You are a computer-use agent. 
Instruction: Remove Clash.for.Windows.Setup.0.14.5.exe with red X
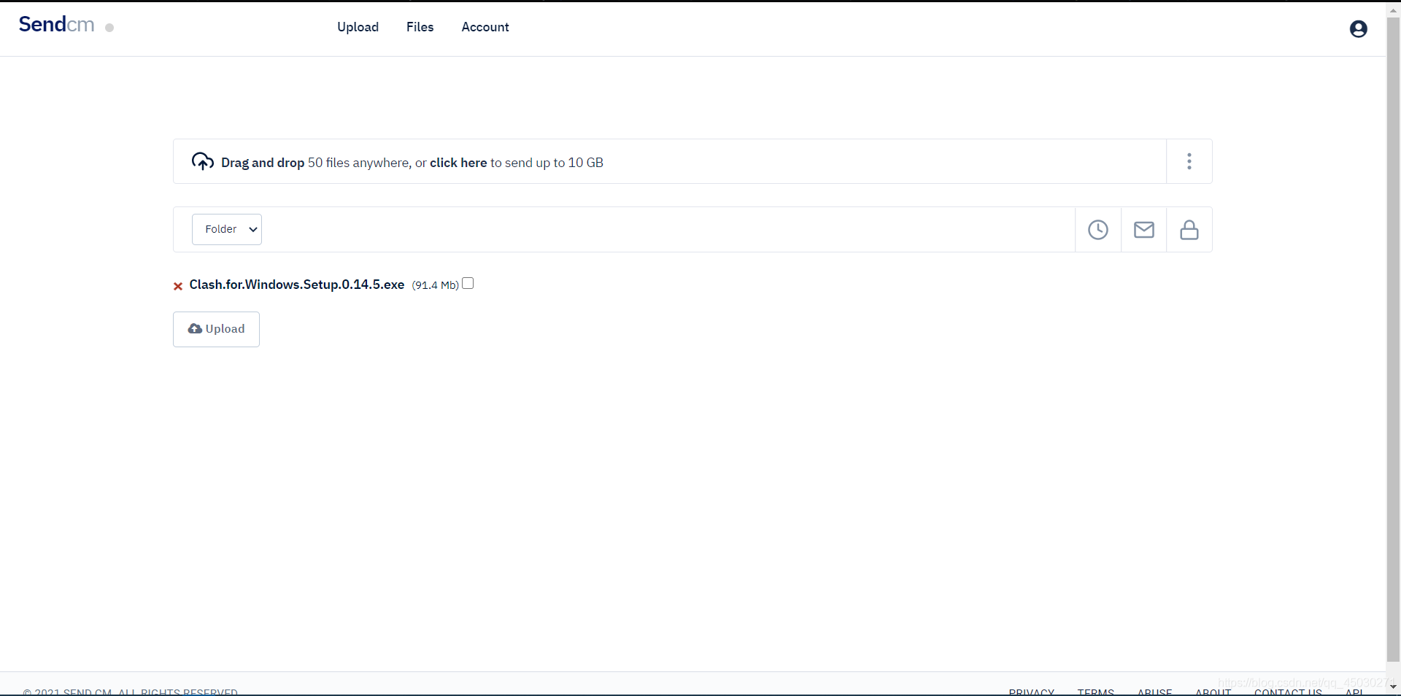[178, 286]
